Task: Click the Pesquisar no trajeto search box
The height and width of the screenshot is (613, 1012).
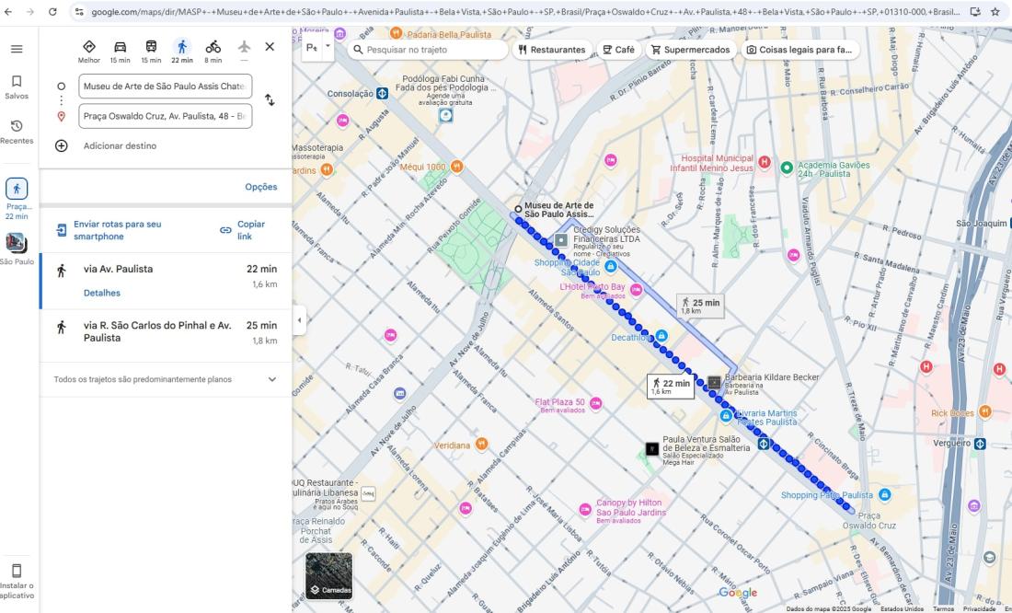Action: [x=428, y=50]
